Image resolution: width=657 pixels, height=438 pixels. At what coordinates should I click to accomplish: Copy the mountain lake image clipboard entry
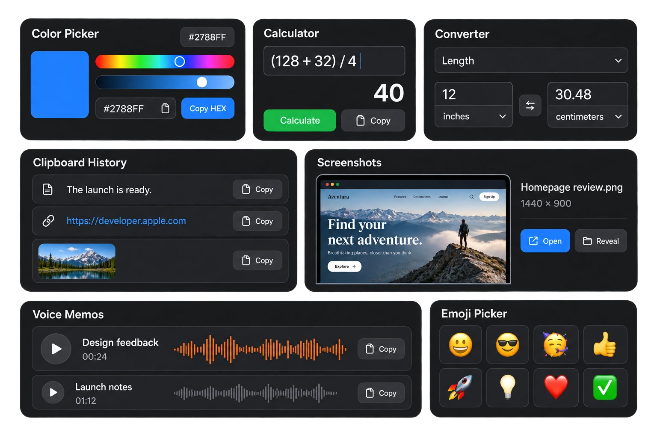tap(257, 260)
